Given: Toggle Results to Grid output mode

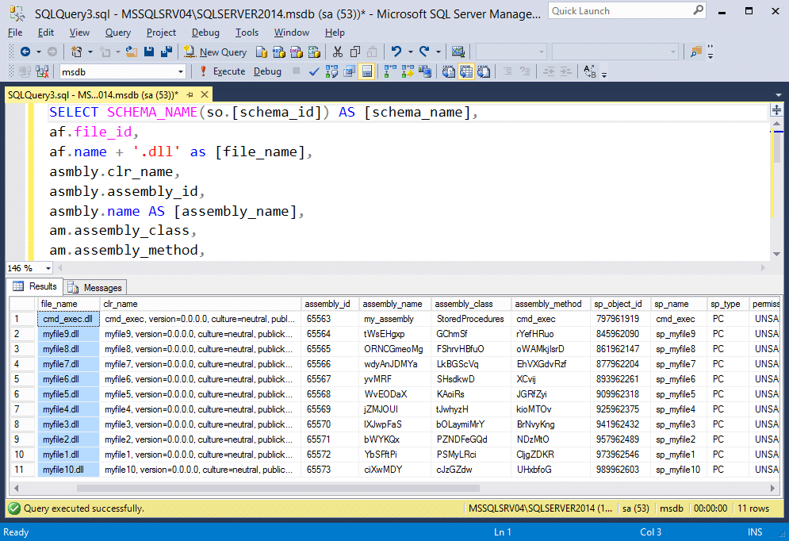Looking at the screenshot, I should coord(465,71).
